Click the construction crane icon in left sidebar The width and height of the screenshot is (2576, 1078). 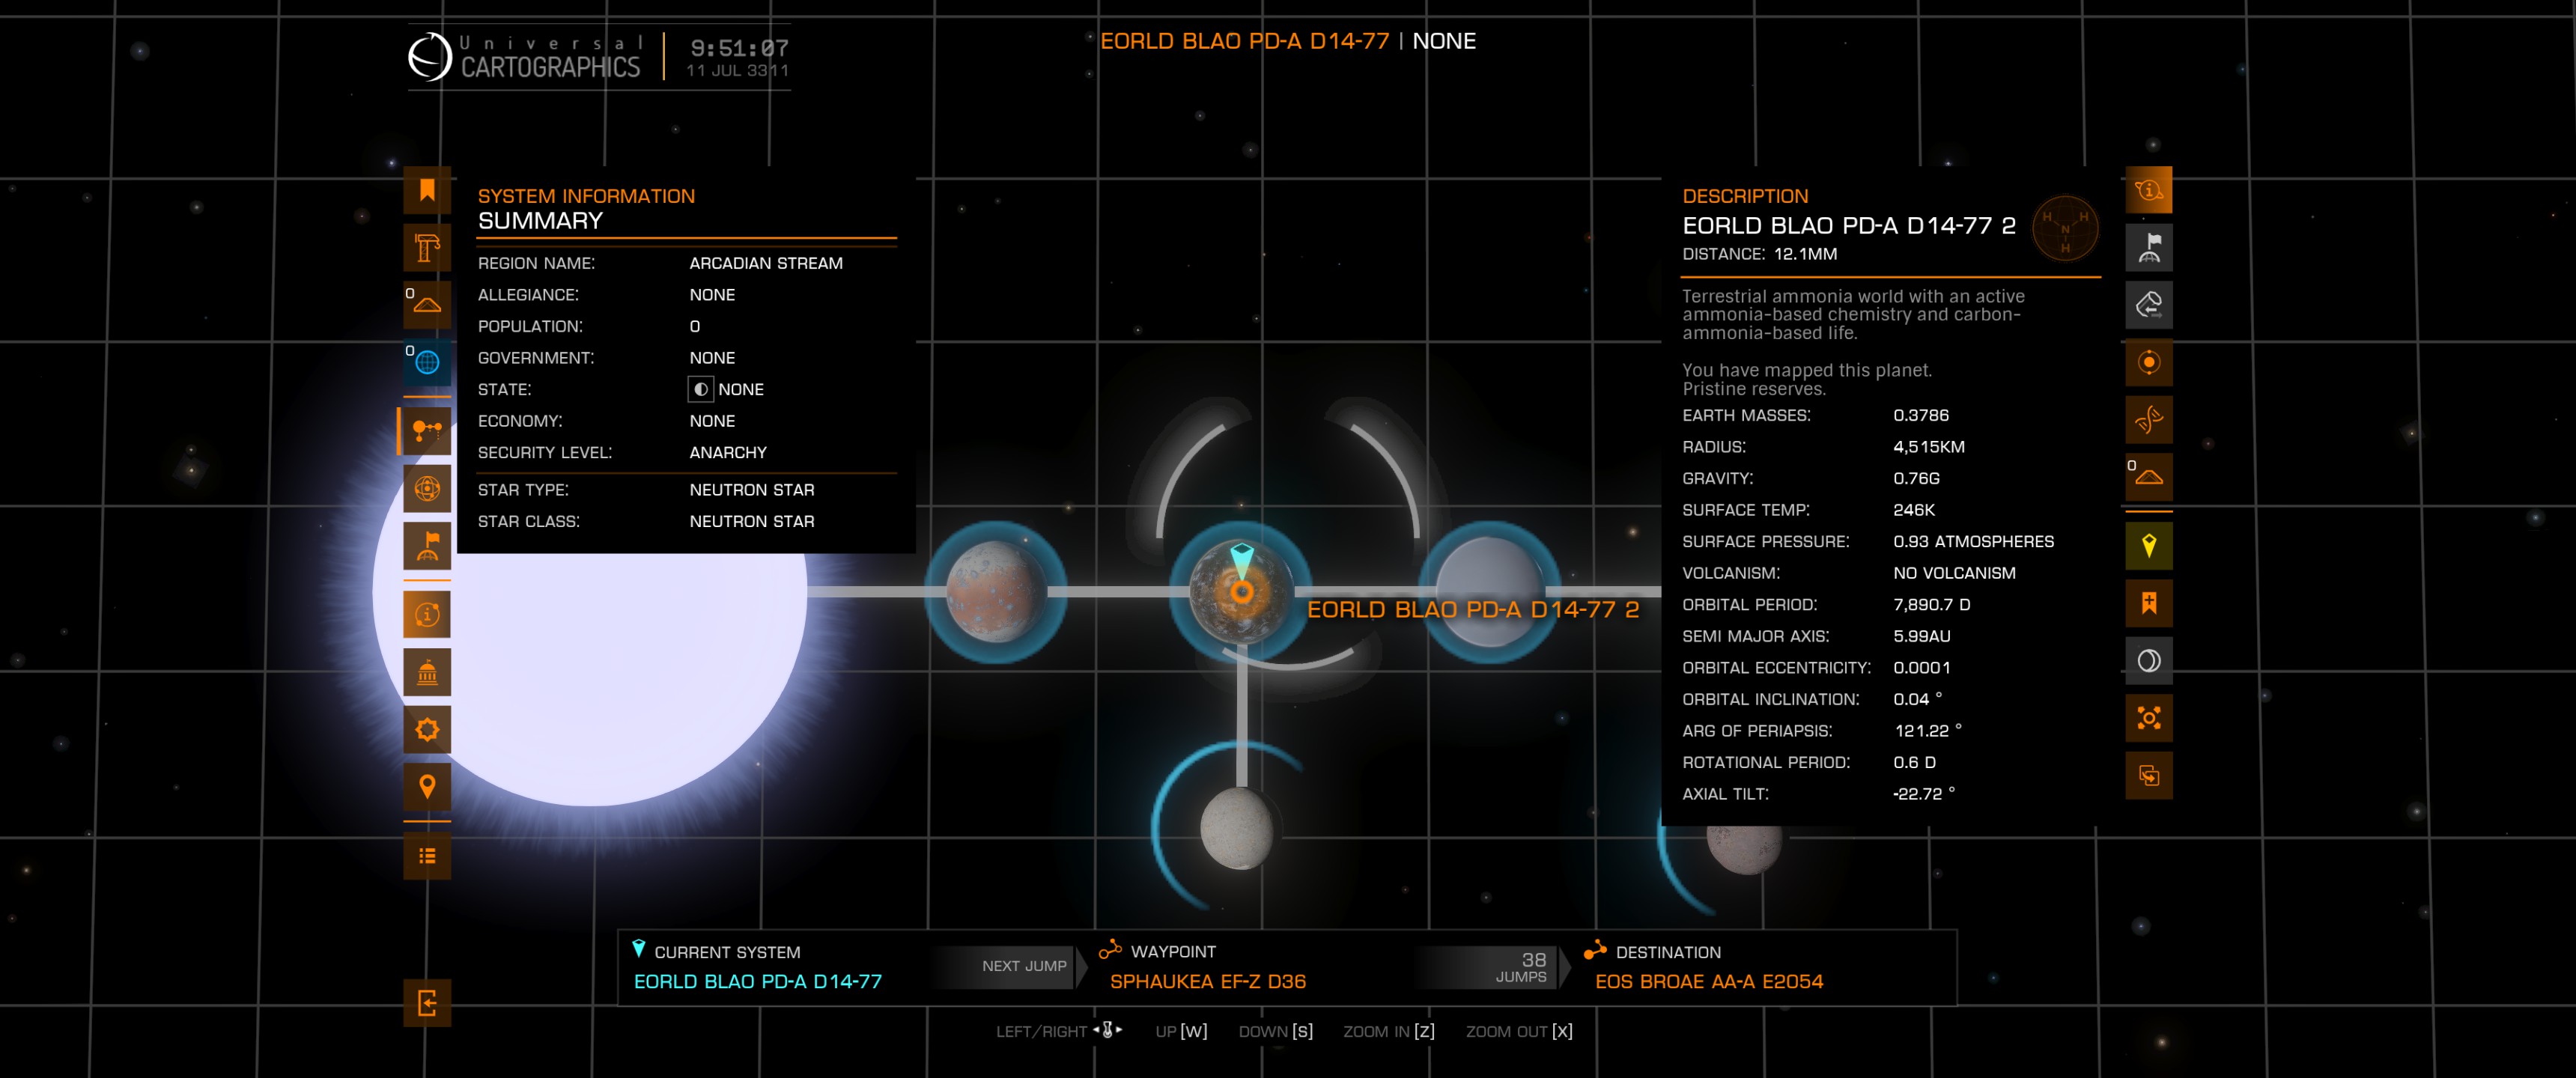click(427, 247)
